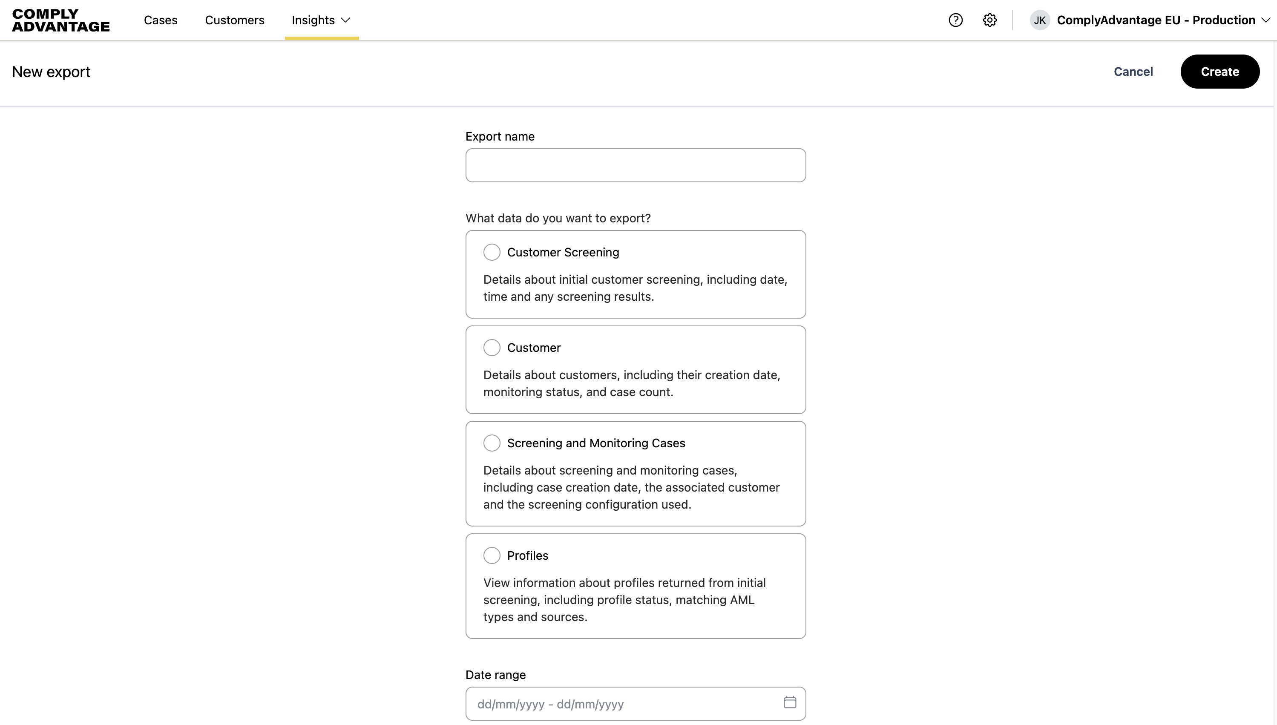The width and height of the screenshot is (1277, 725).
Task: Expand ComplyAdvantage EU - Production account dropdown
Action: [1265, 20]
